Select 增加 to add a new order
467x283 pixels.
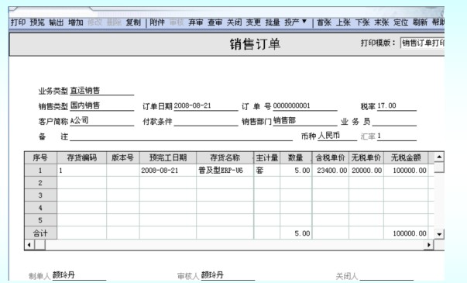(x=76, y=22)
